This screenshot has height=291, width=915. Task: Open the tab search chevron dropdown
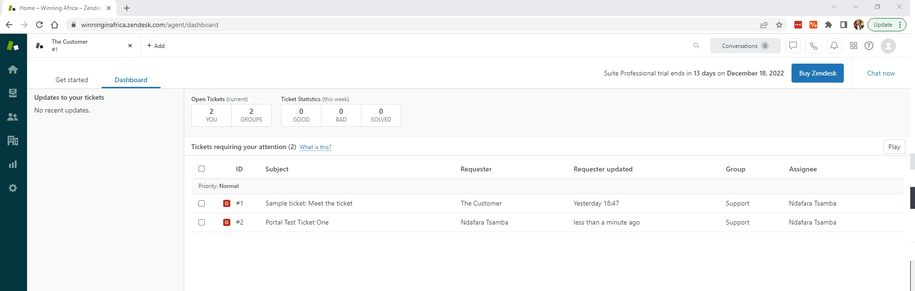click(x=834, y=7)
